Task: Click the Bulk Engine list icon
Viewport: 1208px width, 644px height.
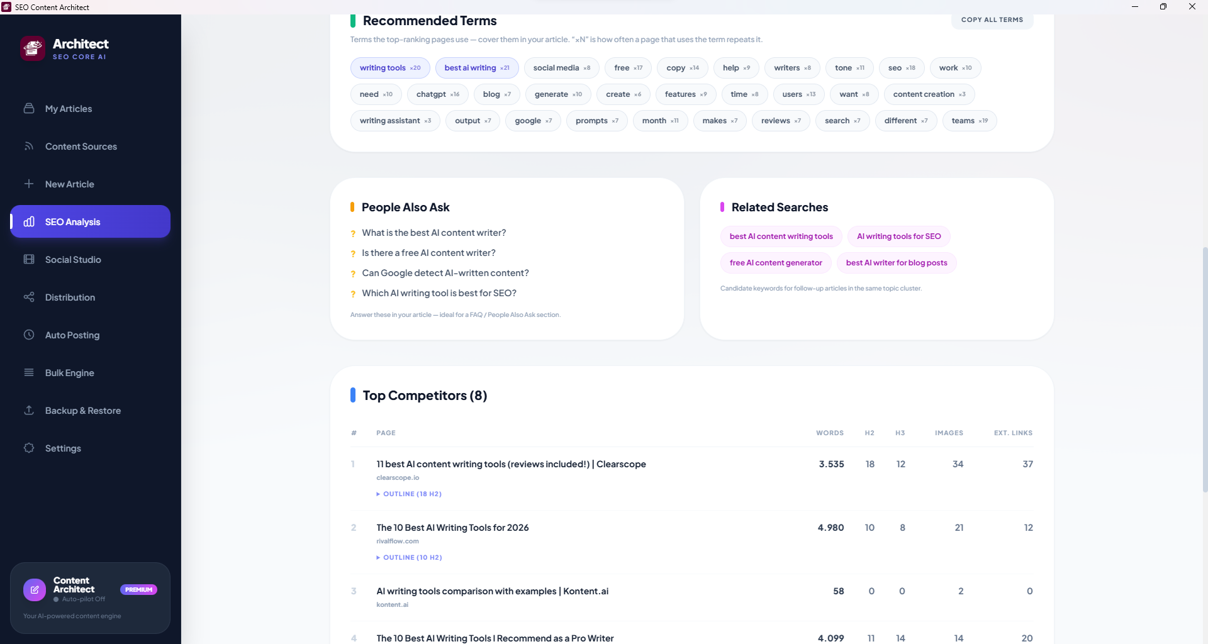Action: [x=29, y=372]
